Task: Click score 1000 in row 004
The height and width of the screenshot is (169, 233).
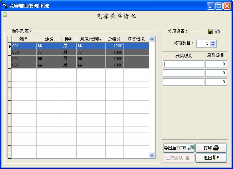Action: 115,59
